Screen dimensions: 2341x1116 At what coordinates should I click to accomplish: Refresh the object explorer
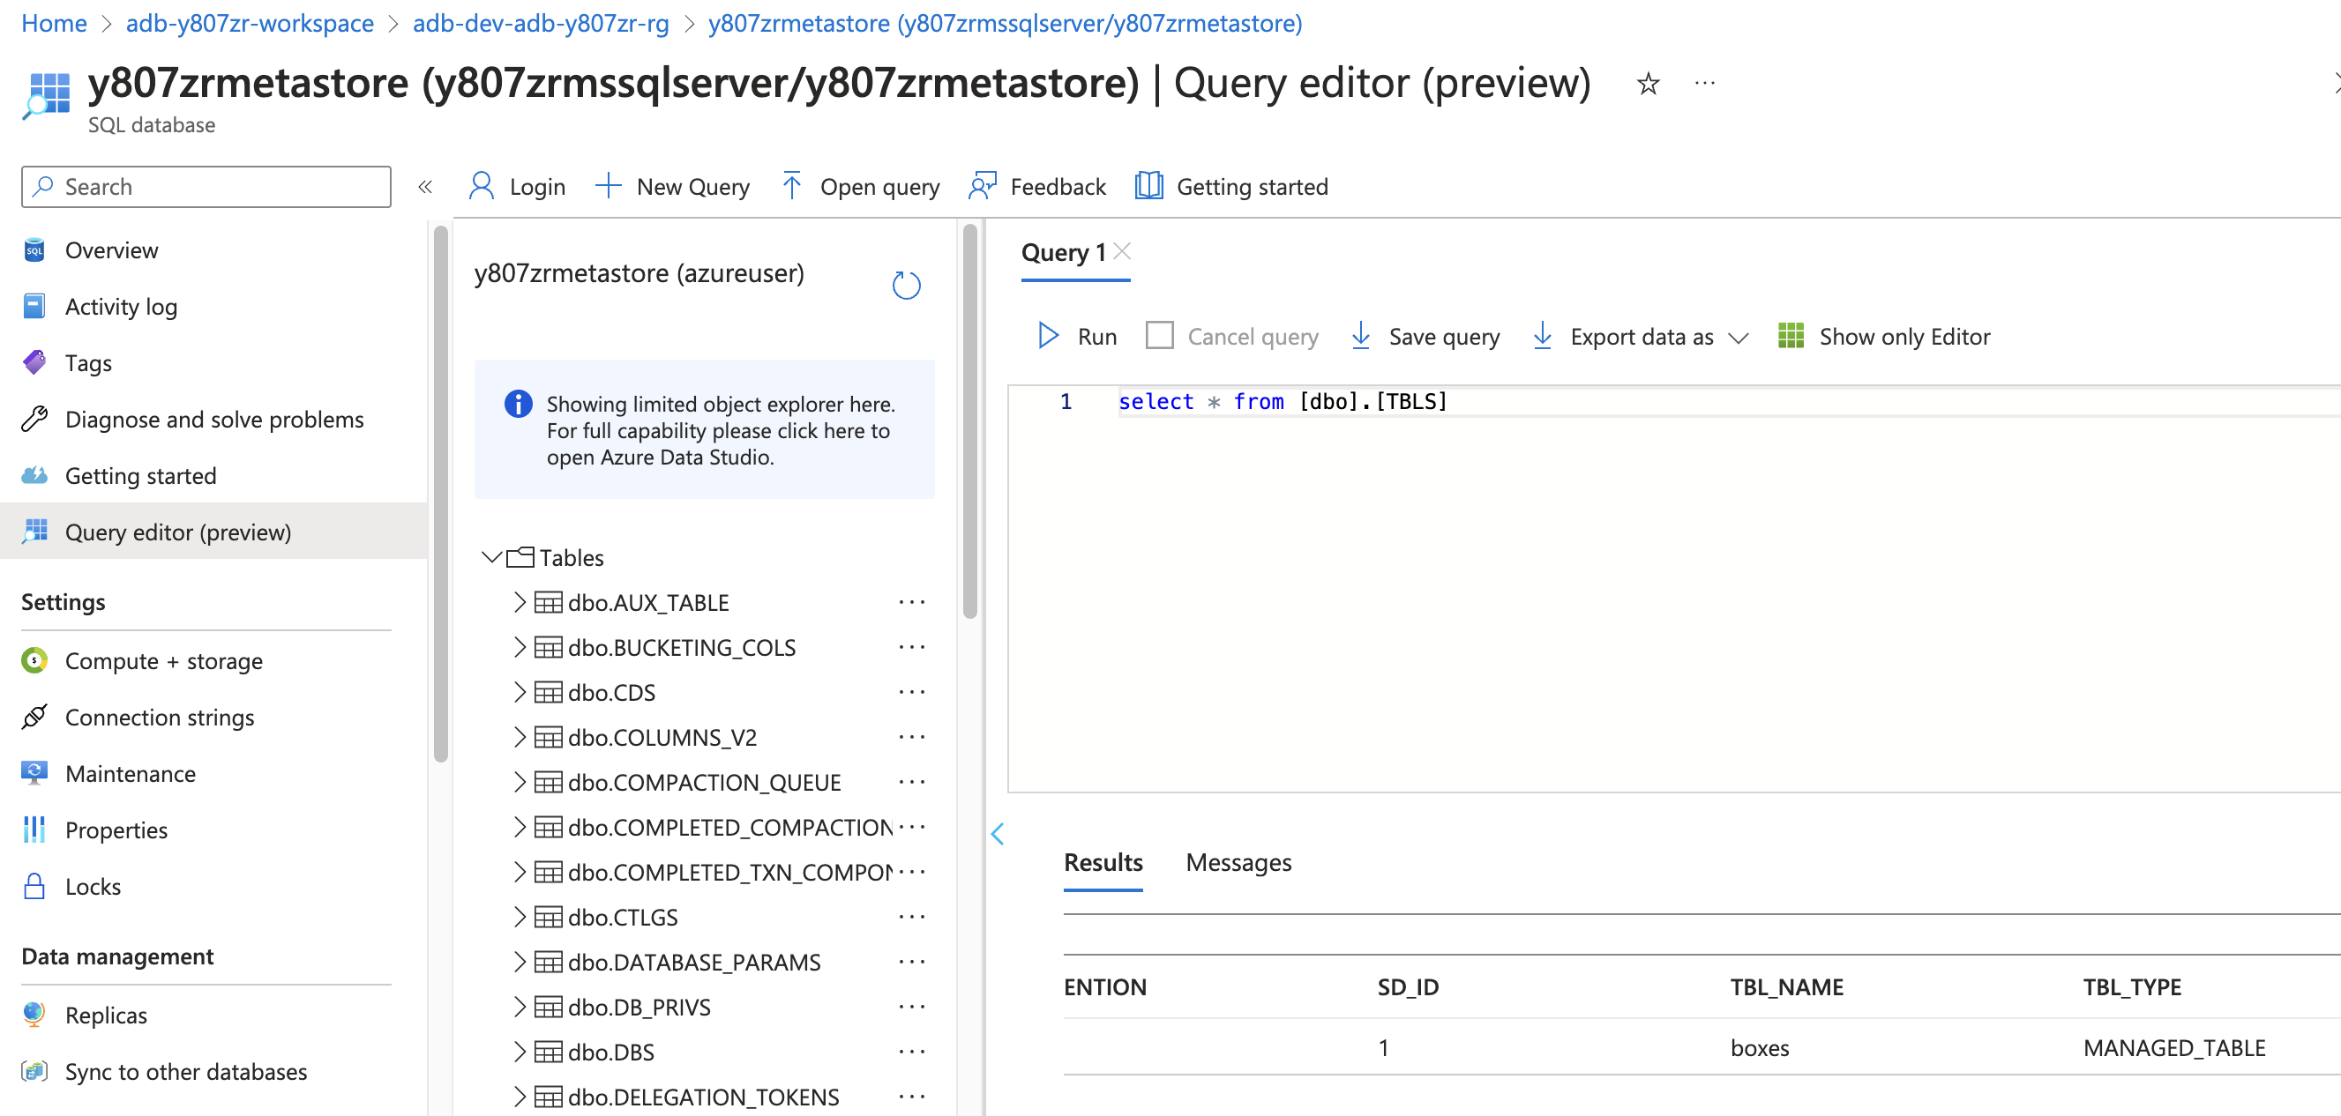coord(906,285)
